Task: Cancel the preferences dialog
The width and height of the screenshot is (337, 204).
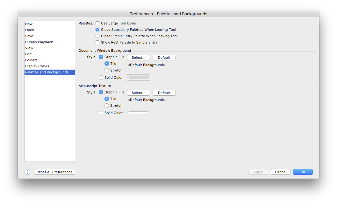Action: (x=280, y=172)
